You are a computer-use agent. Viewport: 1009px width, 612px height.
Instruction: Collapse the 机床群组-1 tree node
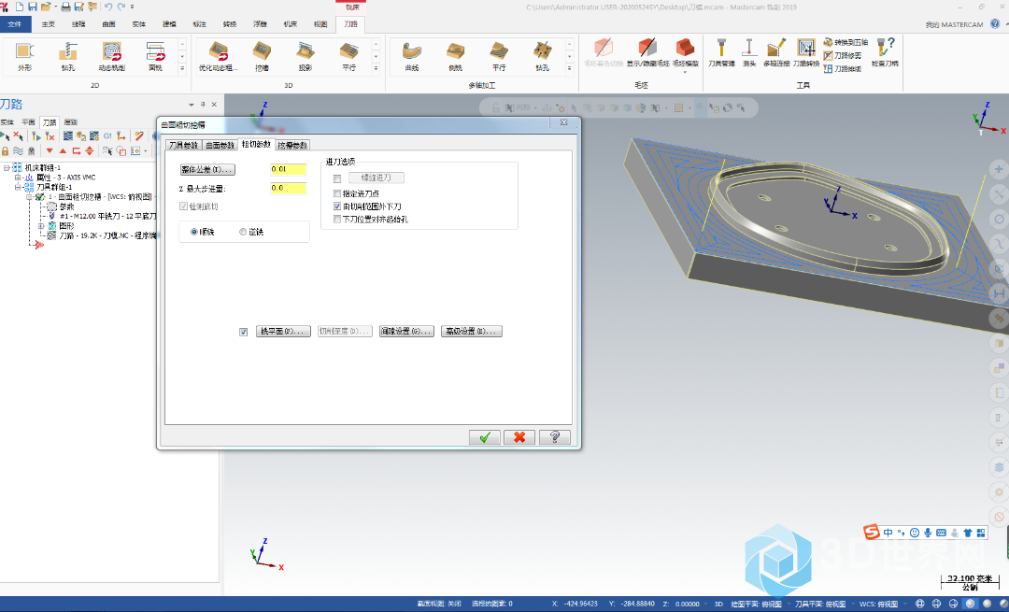(x=7, y=167)
